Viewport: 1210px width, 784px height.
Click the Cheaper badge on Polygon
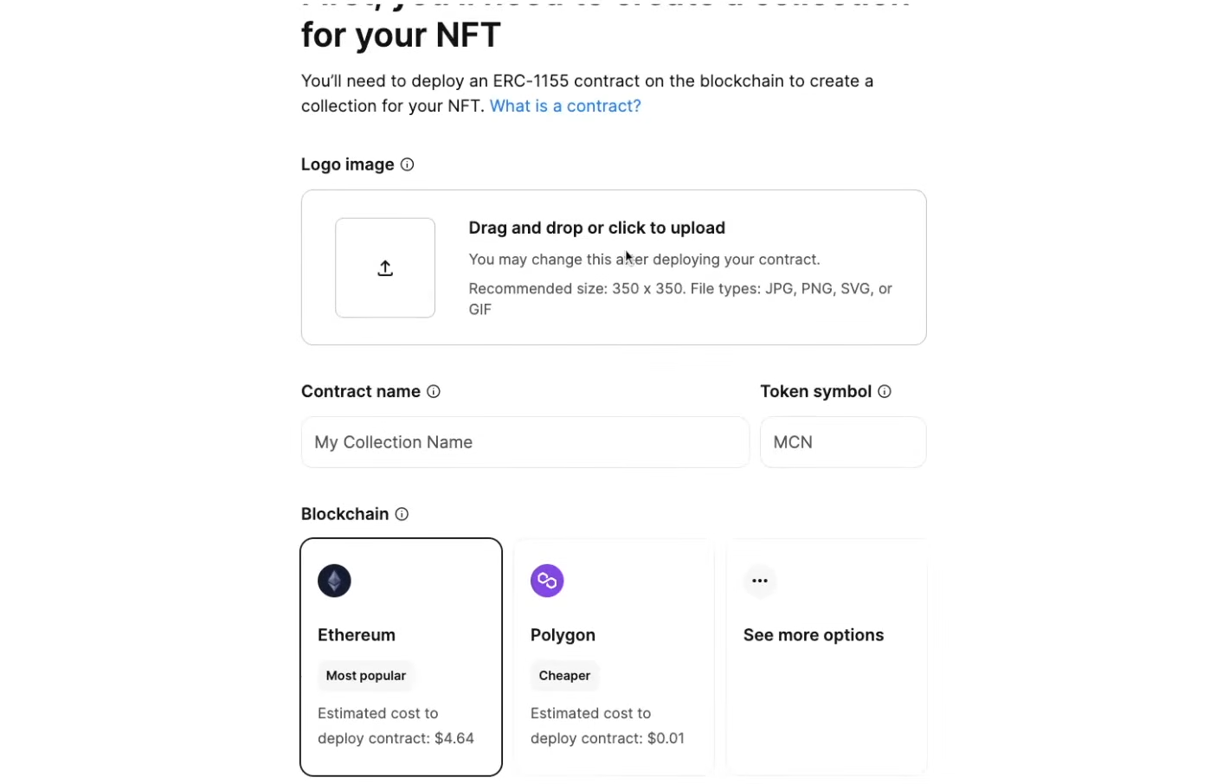pos(564,676)
